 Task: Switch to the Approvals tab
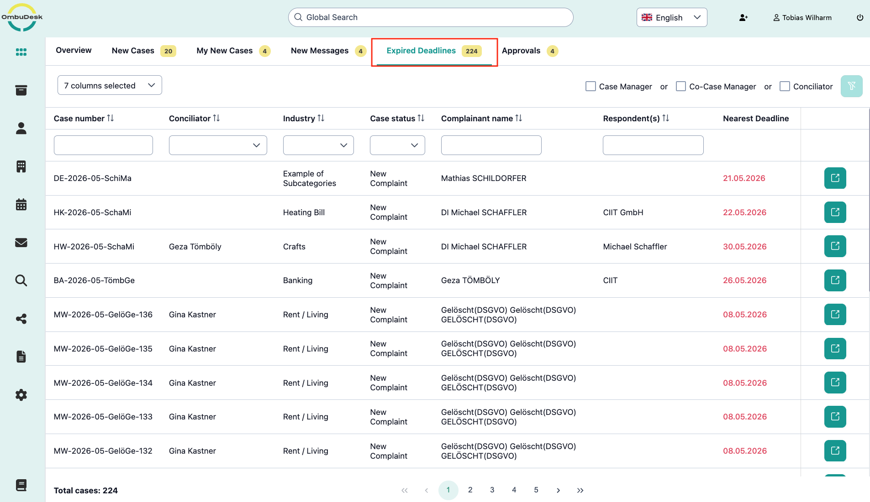pos(530,51)
